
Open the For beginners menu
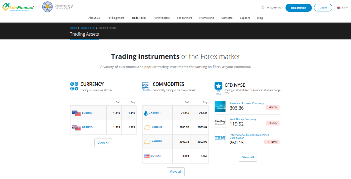pyautogui.click(x=116, y=18)
